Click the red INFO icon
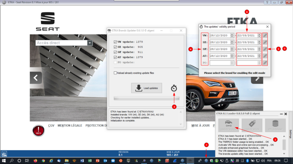 (38, 131)
